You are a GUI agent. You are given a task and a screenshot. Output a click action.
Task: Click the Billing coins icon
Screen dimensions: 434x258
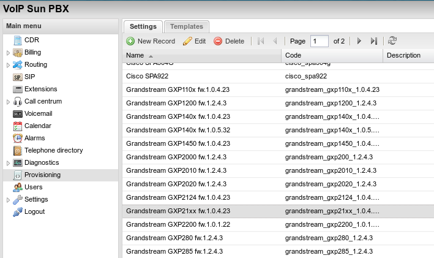click(18, 52)
